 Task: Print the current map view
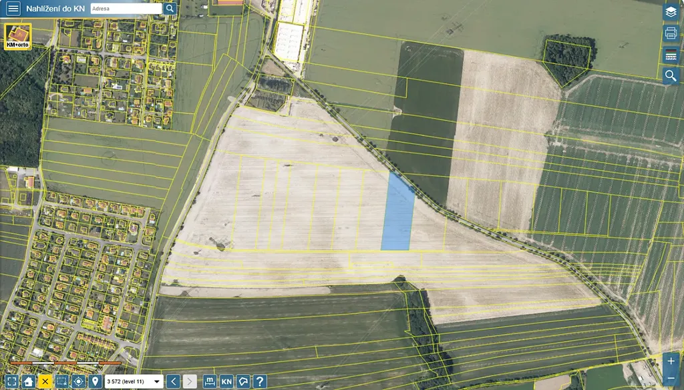(x=671, y=33)
